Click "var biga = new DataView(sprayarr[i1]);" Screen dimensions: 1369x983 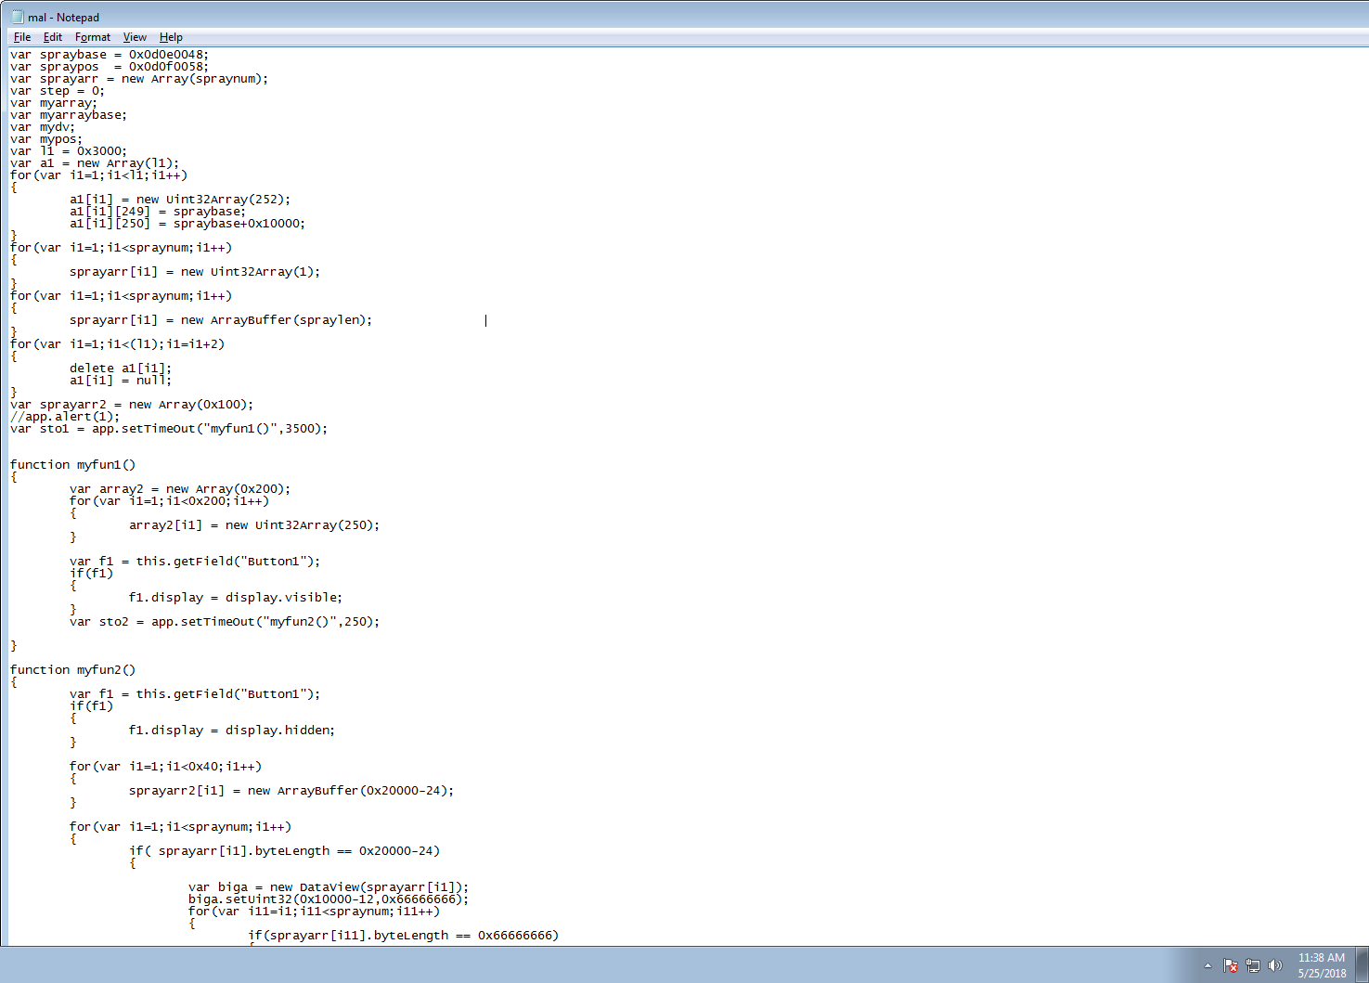329,887
